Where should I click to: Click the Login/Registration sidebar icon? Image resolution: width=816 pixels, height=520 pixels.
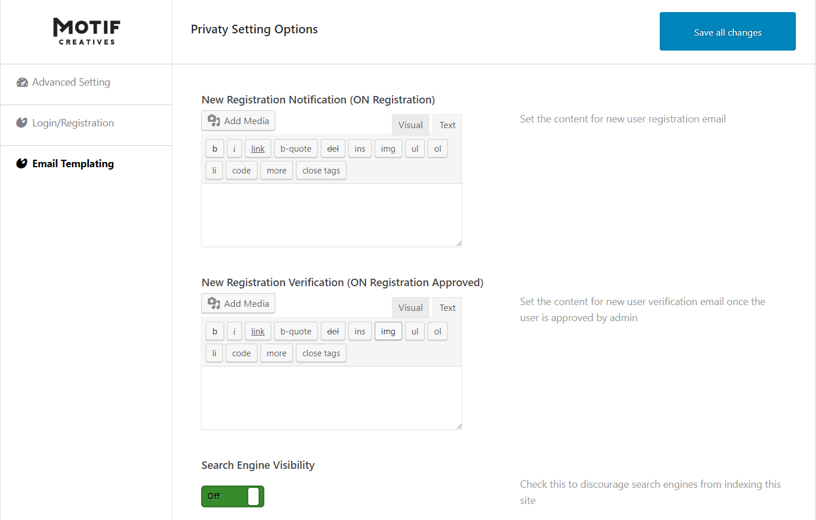pos(22,122)
